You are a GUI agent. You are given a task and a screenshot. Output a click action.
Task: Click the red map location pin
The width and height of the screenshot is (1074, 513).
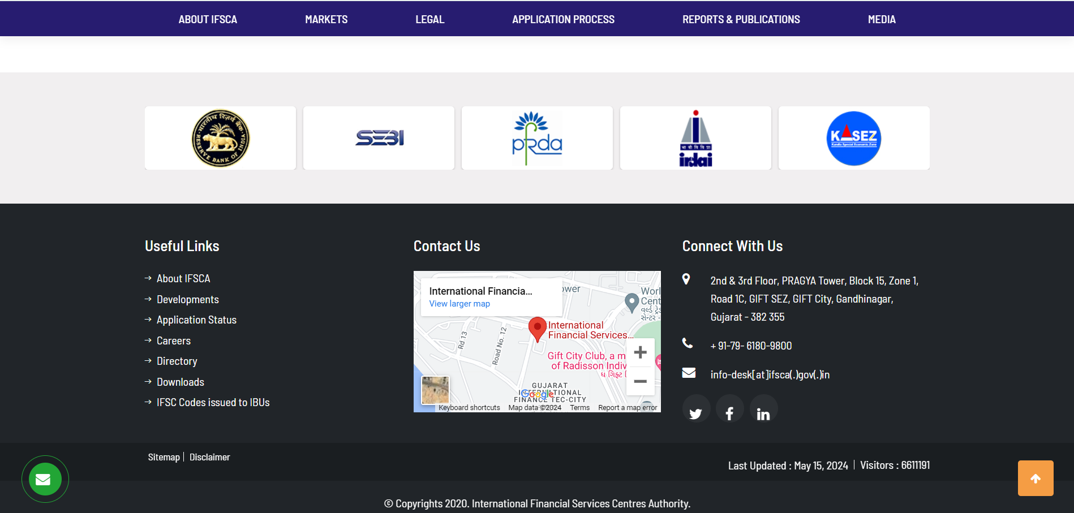(x=537, y=329)
